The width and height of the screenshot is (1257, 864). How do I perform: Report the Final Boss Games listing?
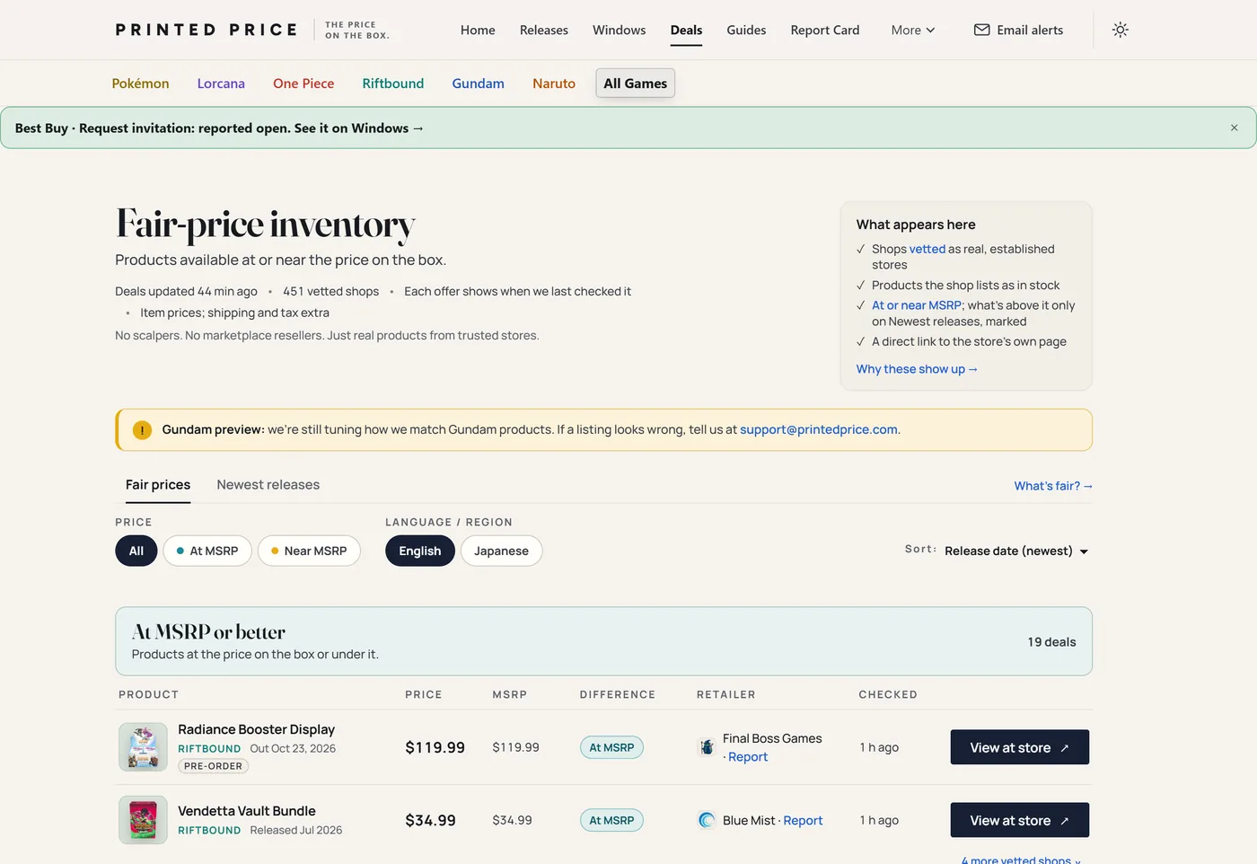click(x=748, y=757)
